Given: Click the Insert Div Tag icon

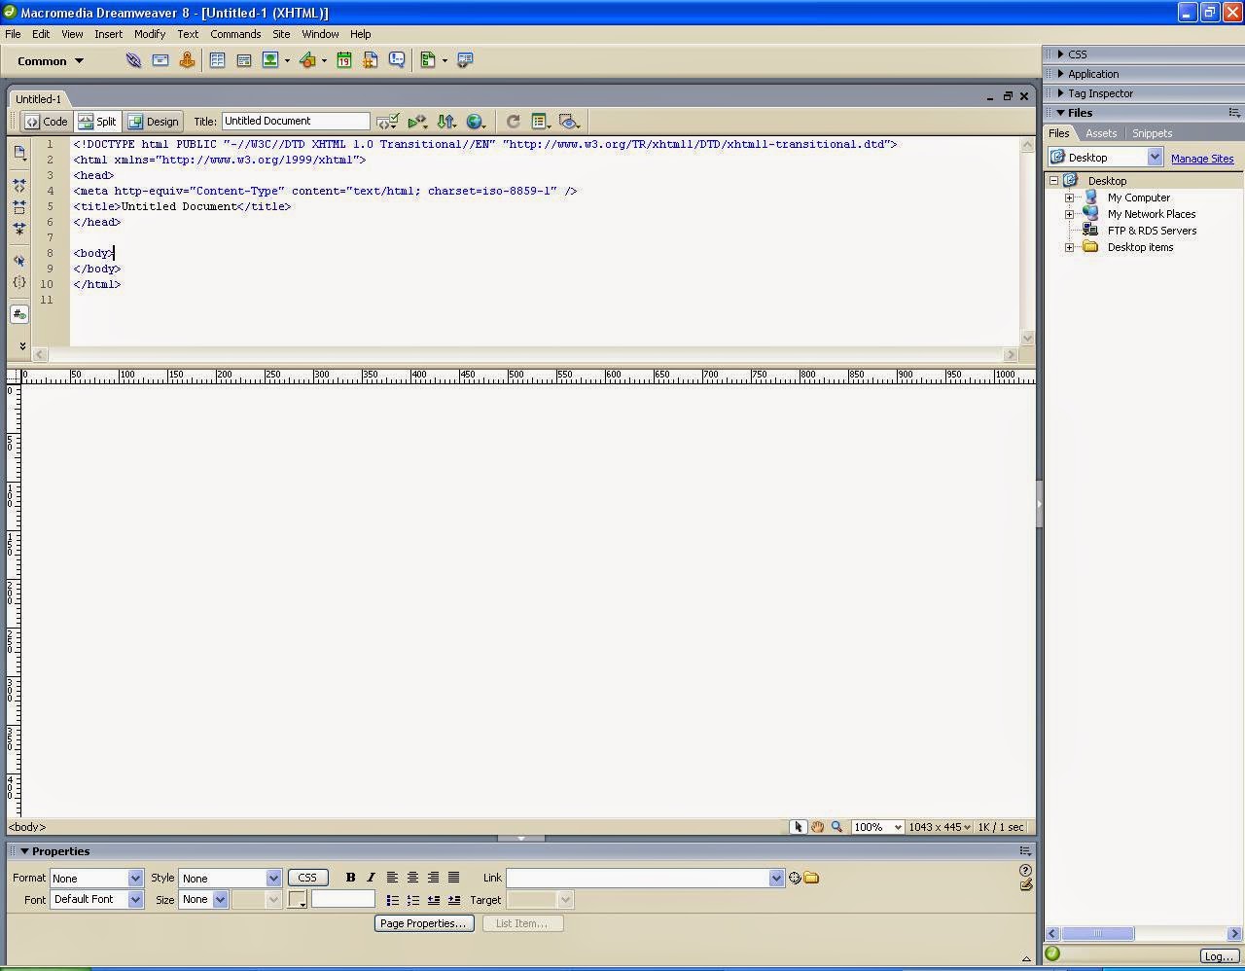Looking at the screenshot, I should click(244, 60).
